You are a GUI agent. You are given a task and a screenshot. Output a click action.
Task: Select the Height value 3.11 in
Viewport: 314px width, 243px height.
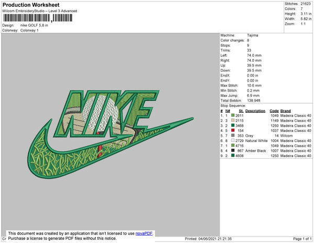coord(306,14)
